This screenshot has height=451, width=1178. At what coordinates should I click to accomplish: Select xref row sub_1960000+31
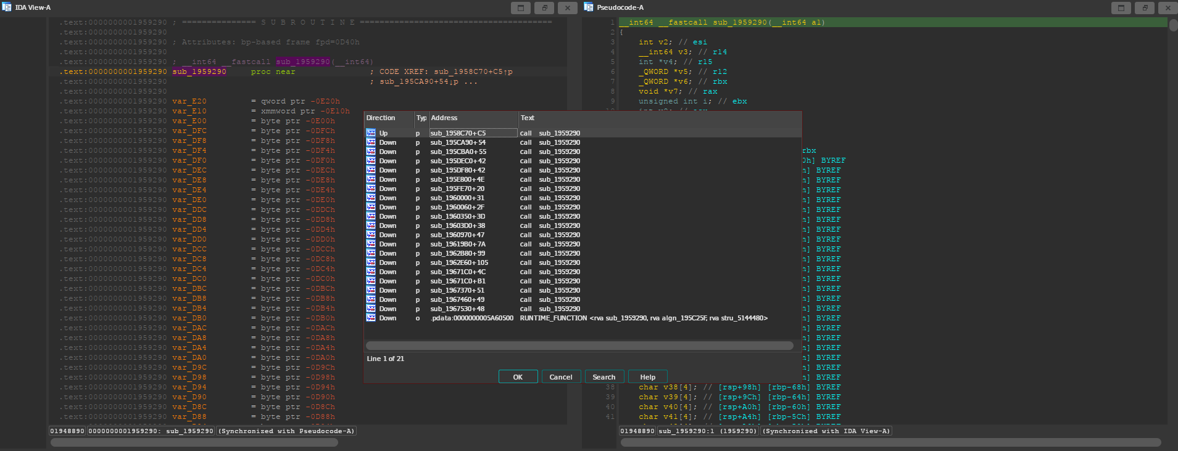(x=583, y=198)
